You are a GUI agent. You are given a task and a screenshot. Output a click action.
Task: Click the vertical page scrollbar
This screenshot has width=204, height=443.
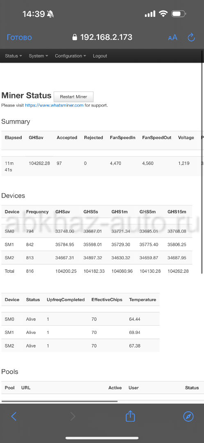click(x=202, y=162)
